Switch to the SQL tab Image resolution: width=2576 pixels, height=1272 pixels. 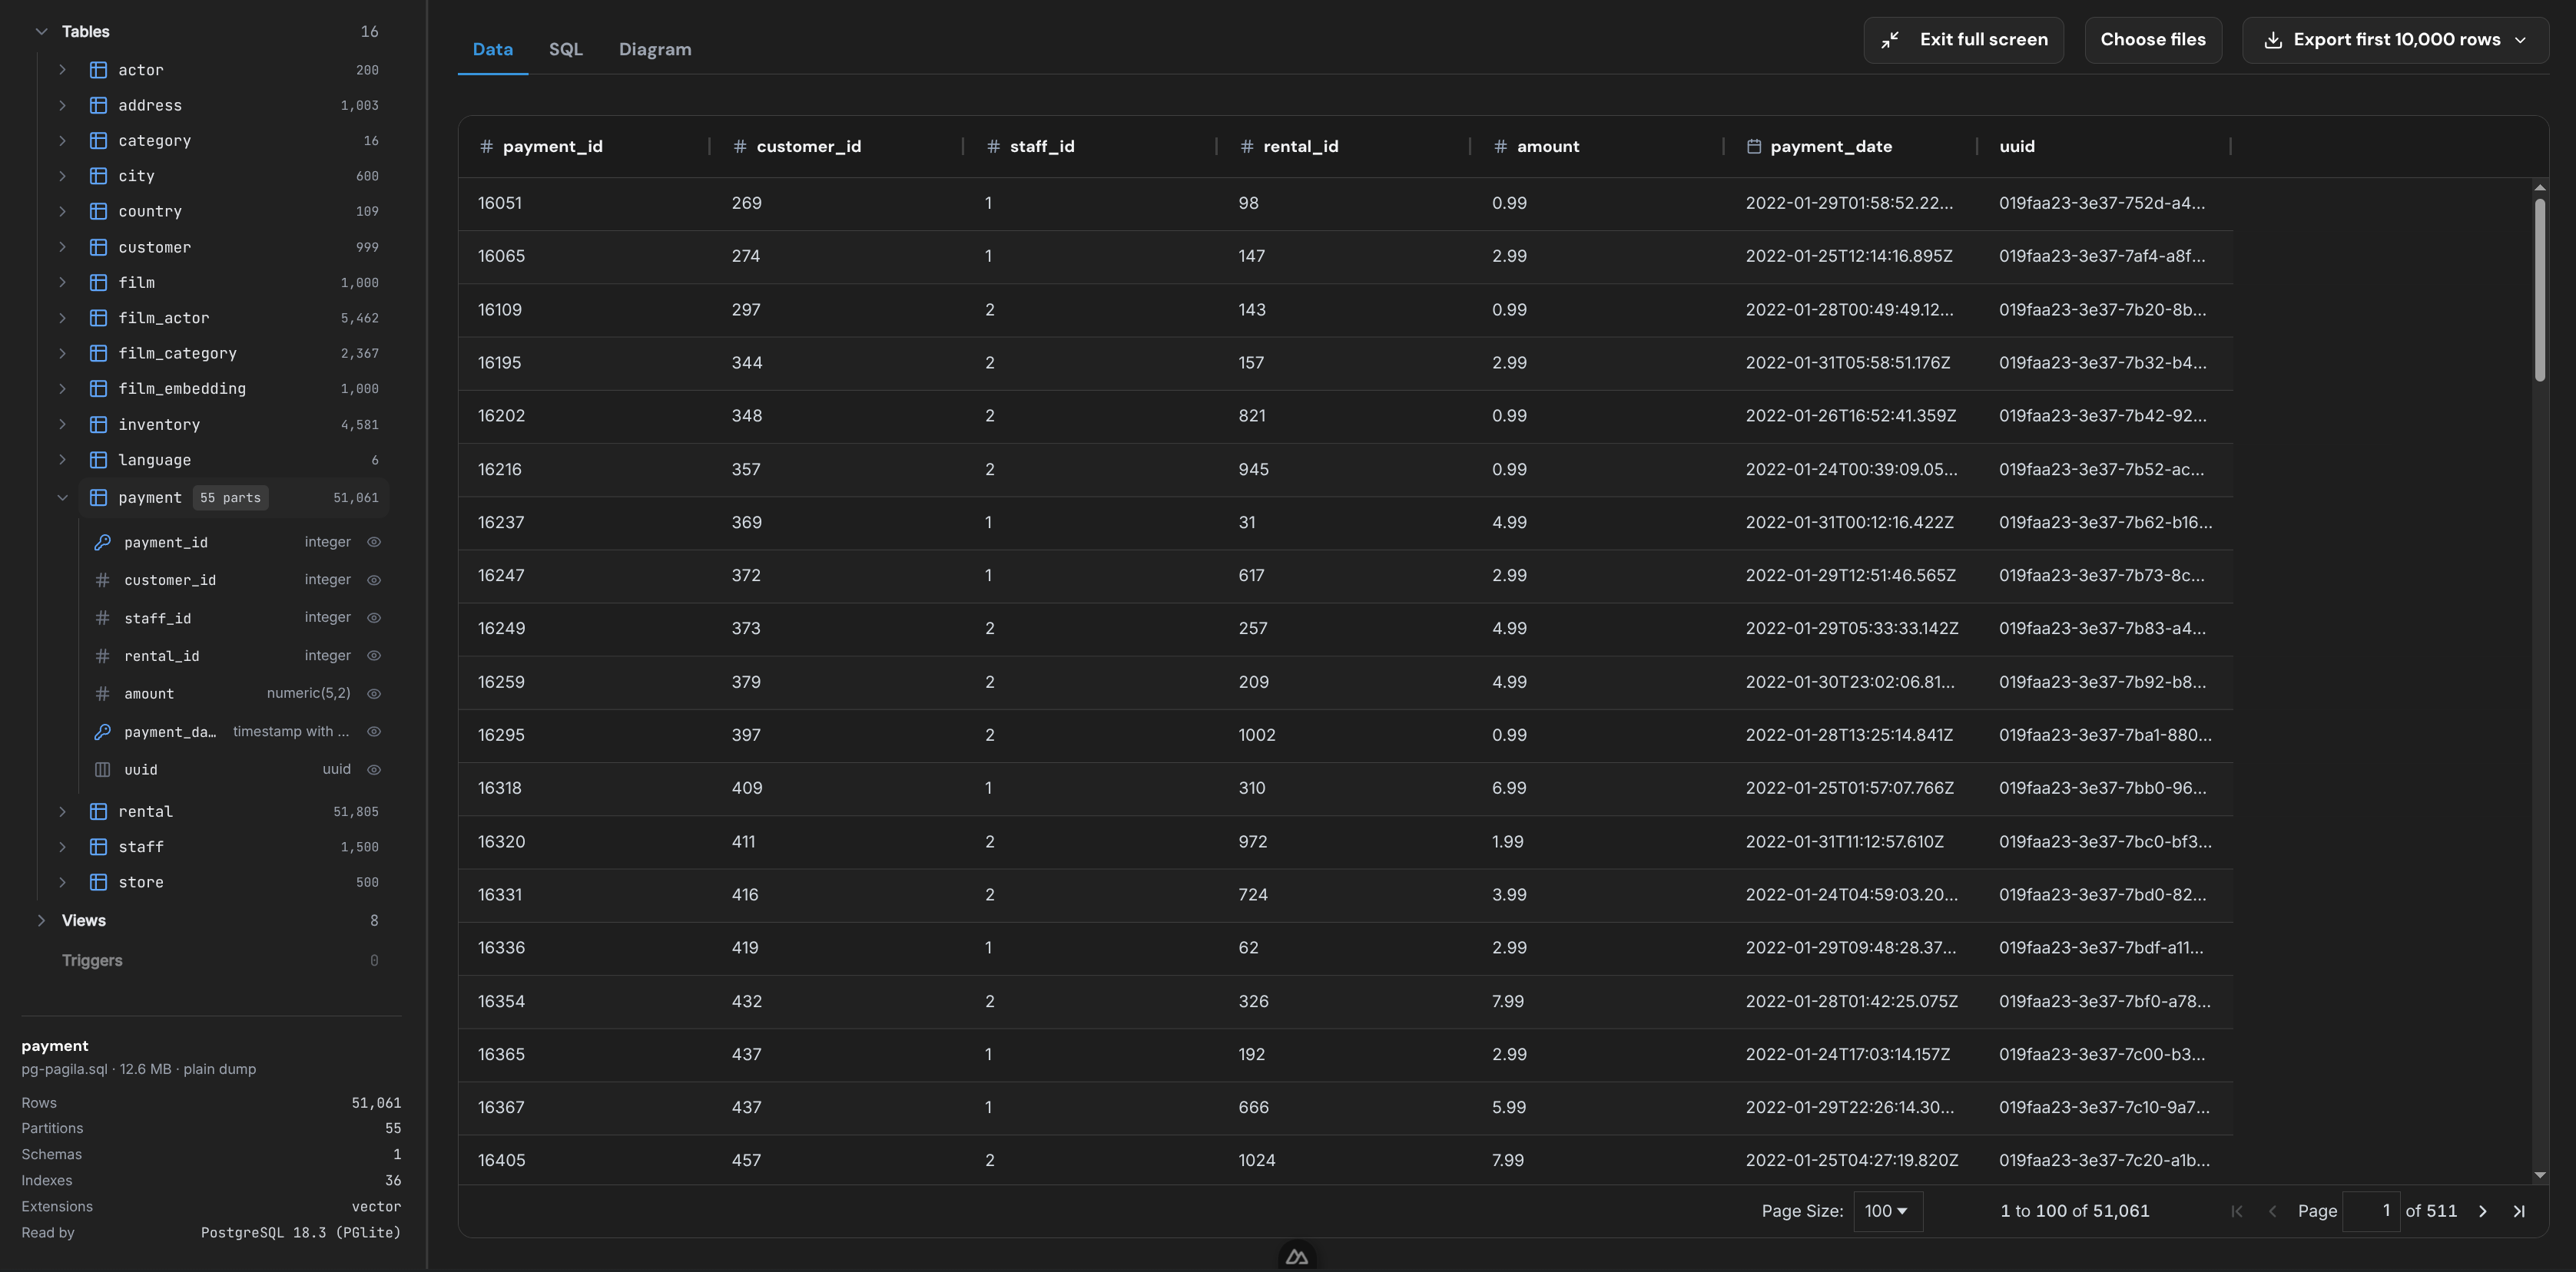click(x=565, y=49)
